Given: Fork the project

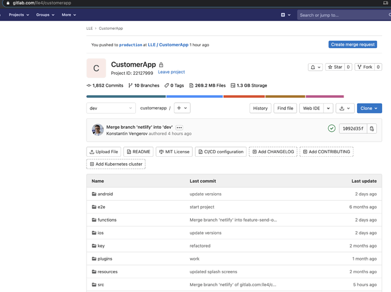Looking at the screenshot, I should click(365, 67).
